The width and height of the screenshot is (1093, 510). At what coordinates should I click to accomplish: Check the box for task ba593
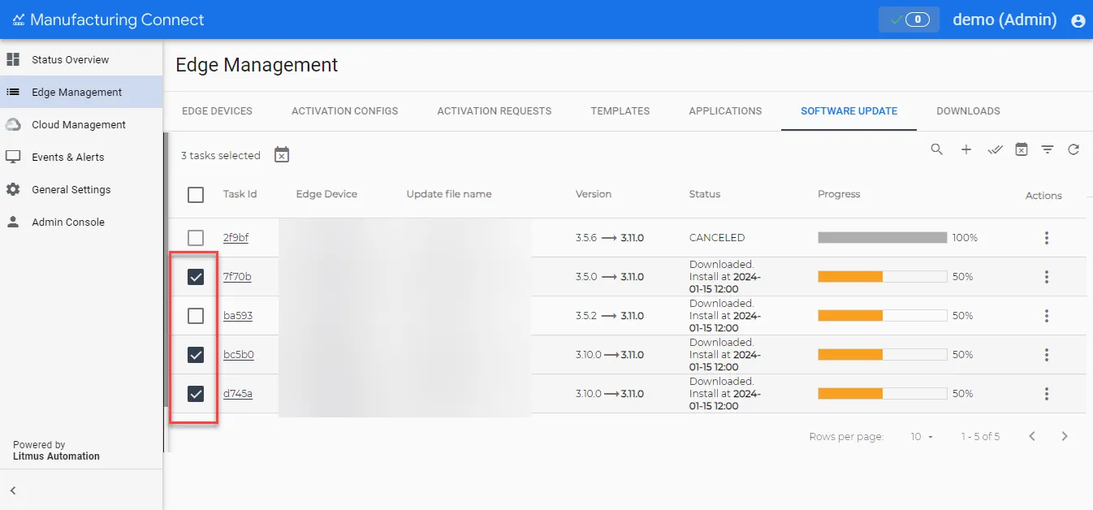pos(196,316)
